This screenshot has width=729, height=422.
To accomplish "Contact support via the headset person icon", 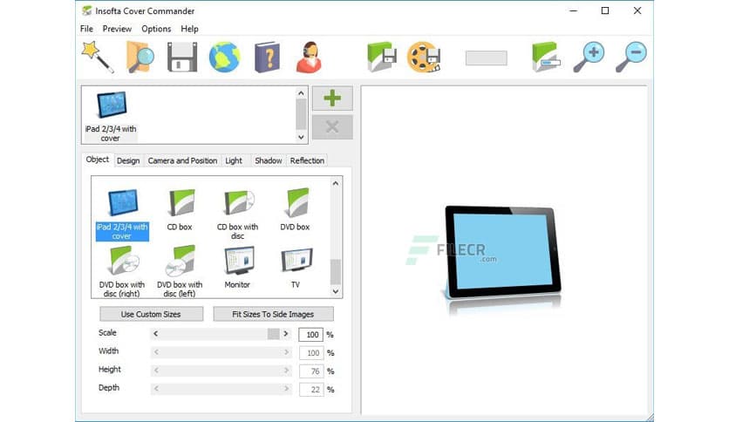I will (x=310, y=58).
